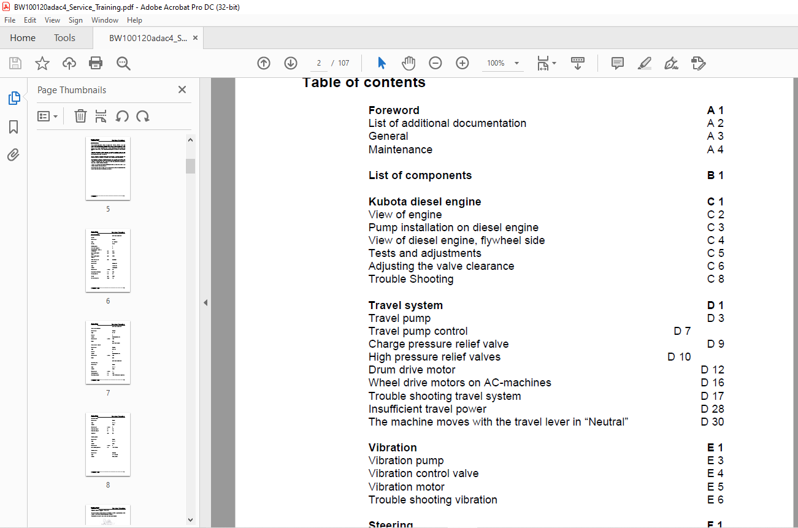The height and width of the screenshot is (528, 798).
Task: Add this file to Starred
Action: pos(42,63)
